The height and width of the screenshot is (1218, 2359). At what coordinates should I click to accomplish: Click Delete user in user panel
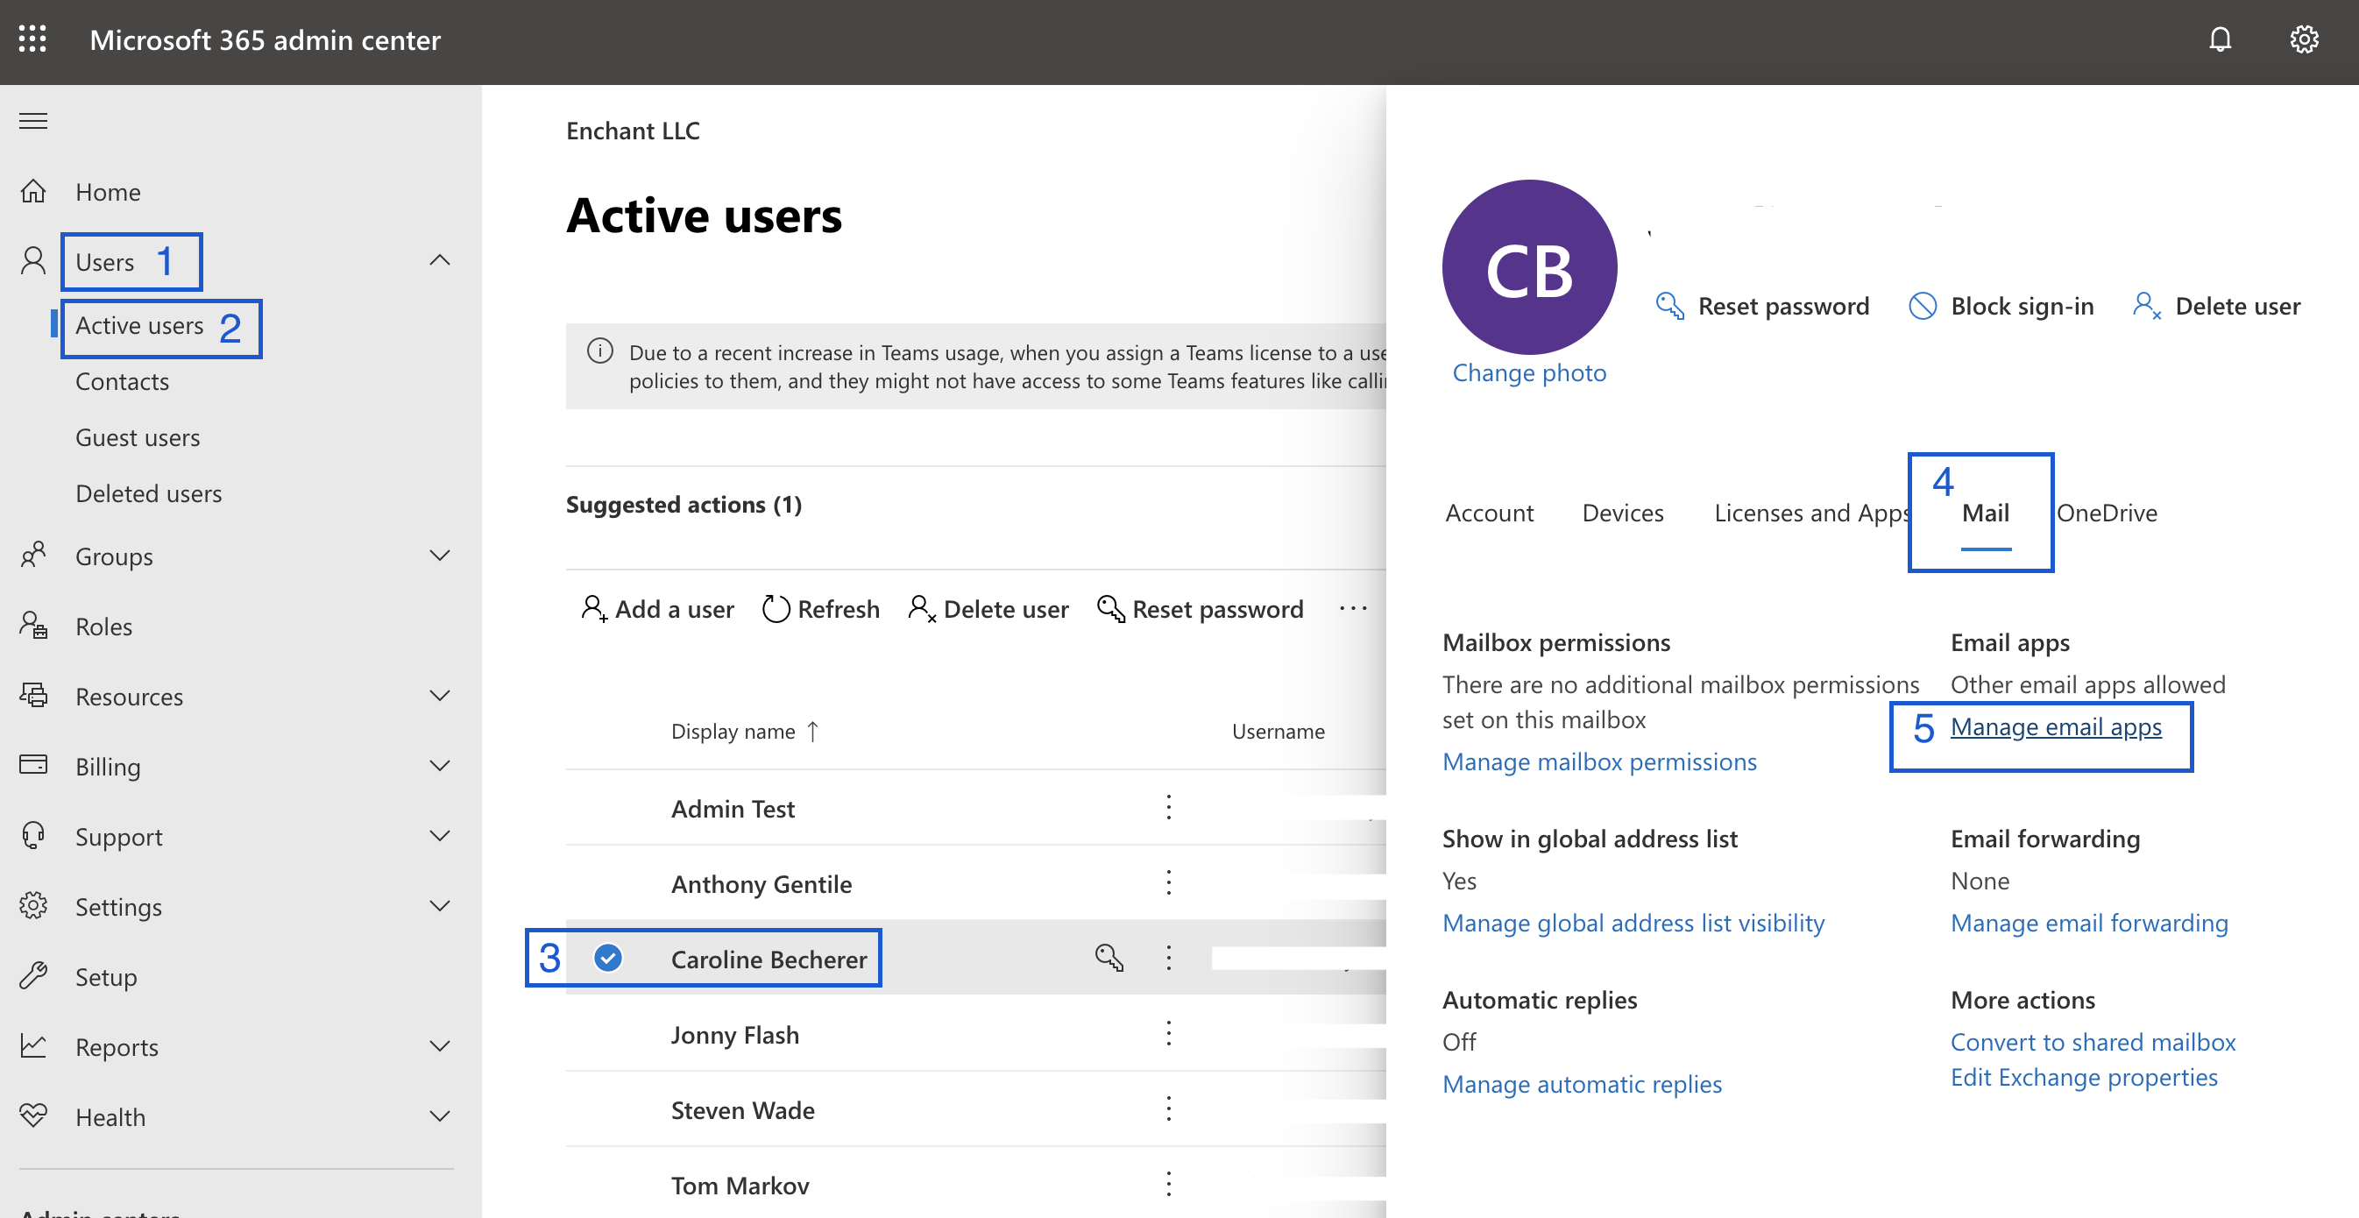point(2216,305)
